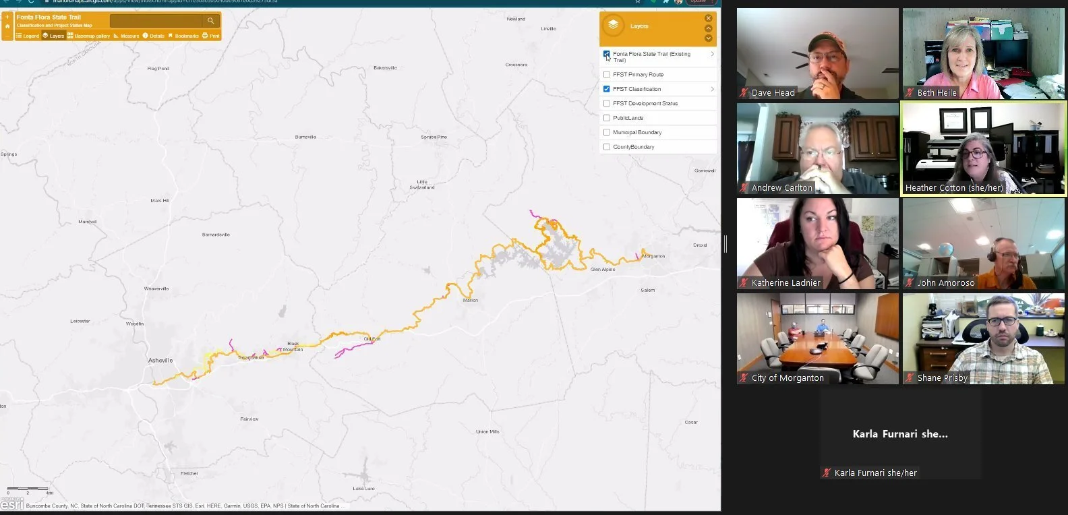Click muted mic icon for Katherine Ladnier
The image size is (1068, 515).
pos(744,283)
